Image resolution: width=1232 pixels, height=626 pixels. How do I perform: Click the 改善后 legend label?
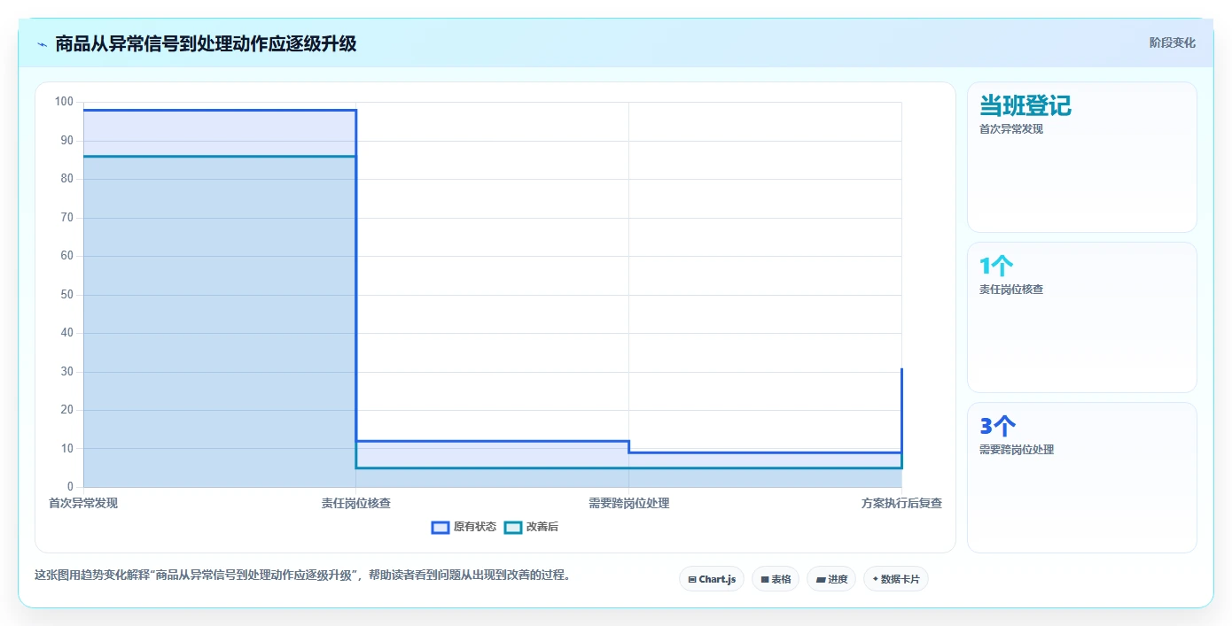[542, 527]
